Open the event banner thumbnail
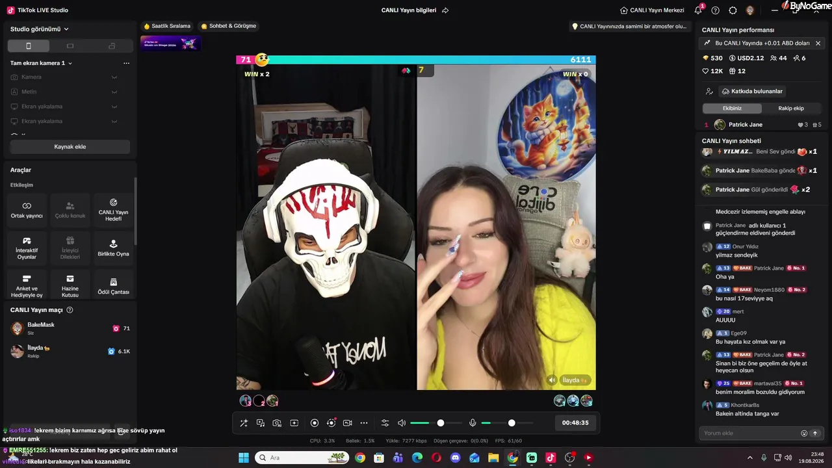This screenshot has width=832, height=468. [x=171, y=44]
